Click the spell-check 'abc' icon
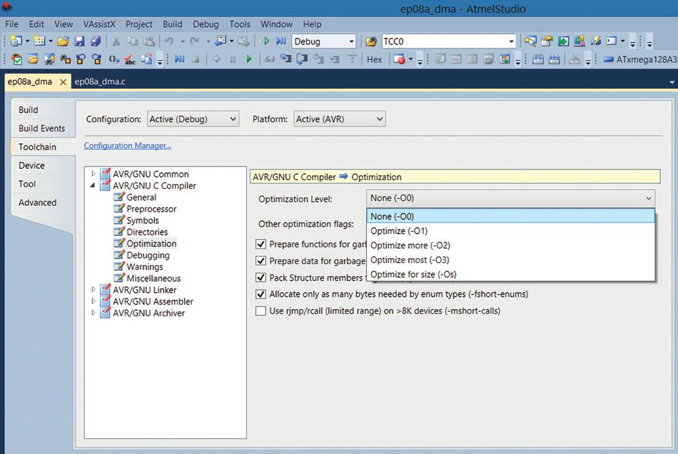This screenshot has height=454, width=678. click(x=130, y=60)
